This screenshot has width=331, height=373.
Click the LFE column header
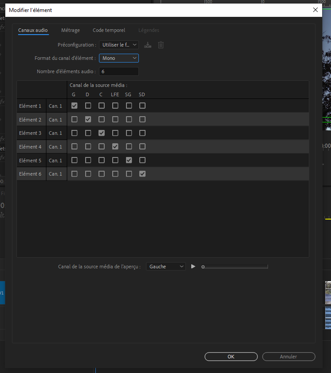click(115, 94)
